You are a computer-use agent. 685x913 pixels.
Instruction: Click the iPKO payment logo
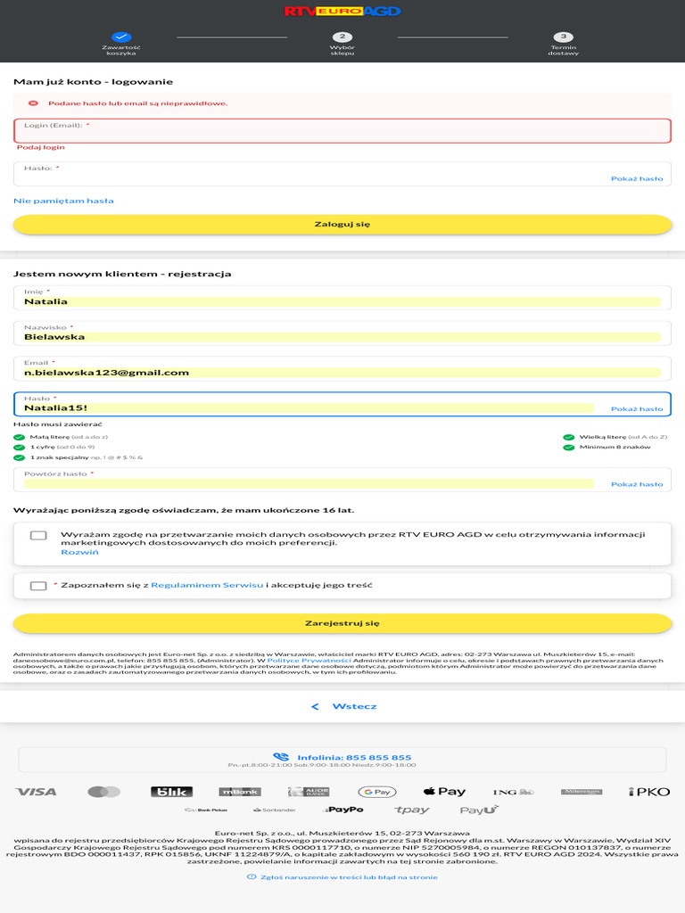tap(649, 792)
